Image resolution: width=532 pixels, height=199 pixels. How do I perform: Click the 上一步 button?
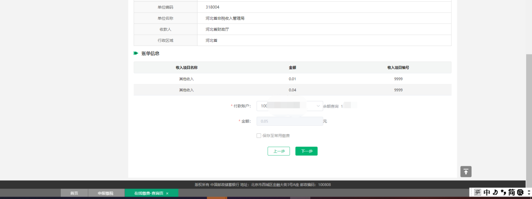click(x=278, y=151)
